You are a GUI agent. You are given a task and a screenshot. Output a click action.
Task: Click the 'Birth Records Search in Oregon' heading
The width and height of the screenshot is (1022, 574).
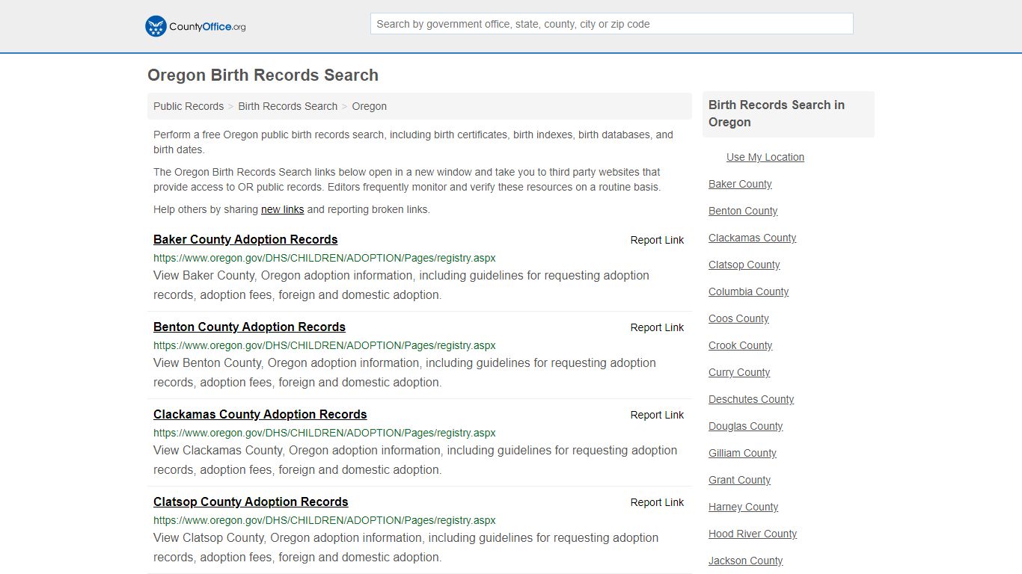777,114
